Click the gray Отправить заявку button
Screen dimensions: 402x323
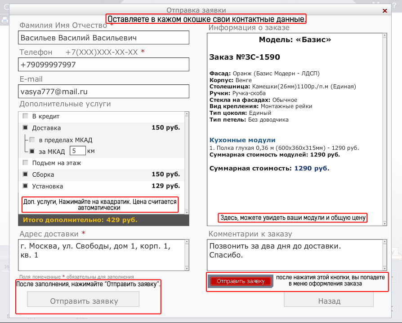pyautogui.click(x=83, y=301)
